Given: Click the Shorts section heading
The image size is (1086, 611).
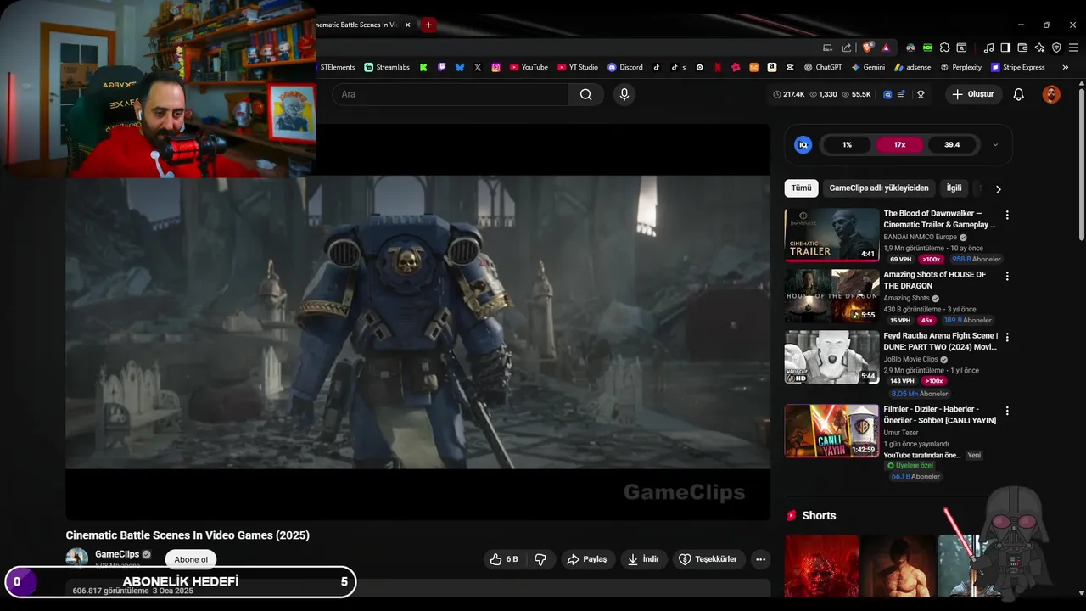Looking at the screenshot, I should click(x=819, y=515).
